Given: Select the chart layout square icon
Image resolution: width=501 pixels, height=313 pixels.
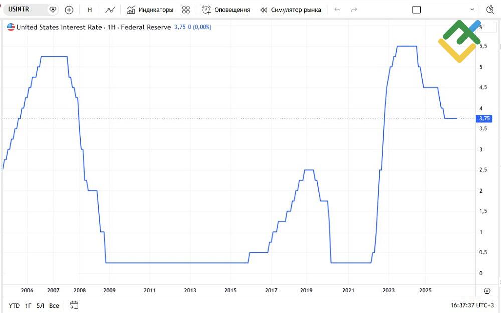Looking at the screenshot, I should click(x=417, y=10).
